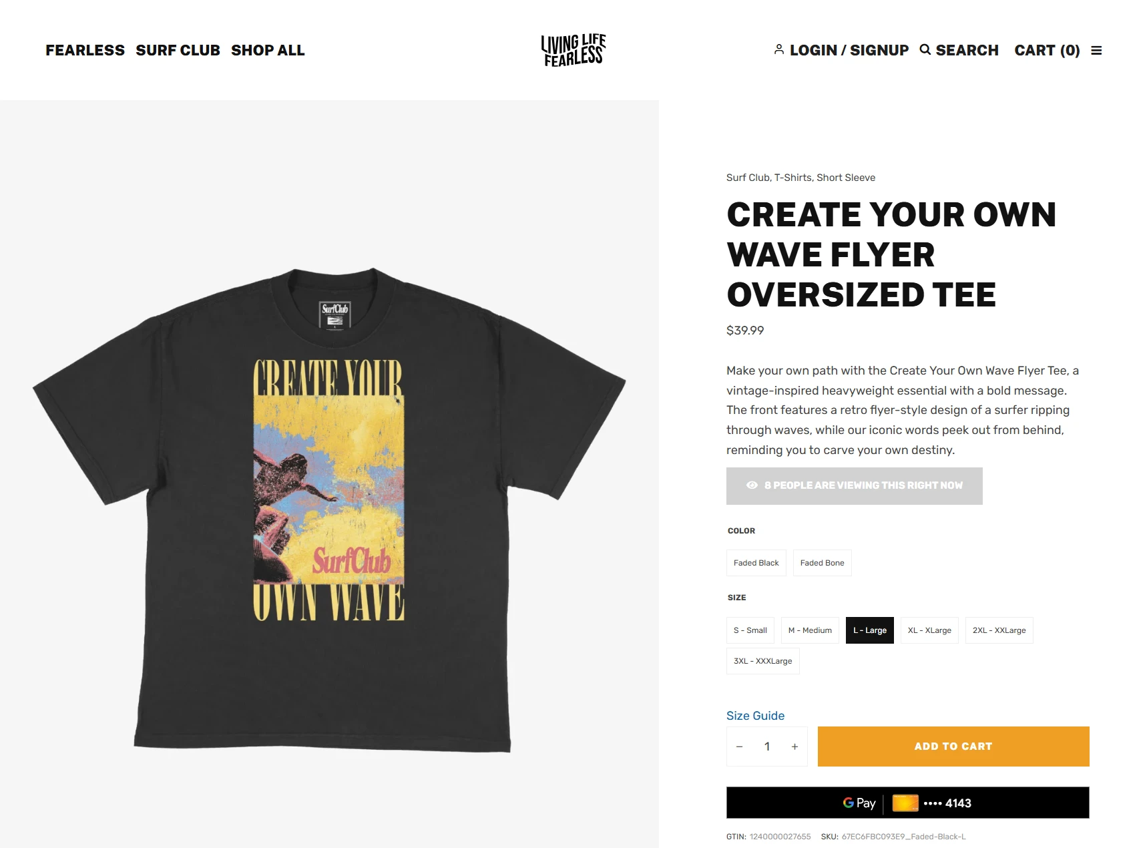
Task: Open the Size Guide link
Action: (755, 716)
